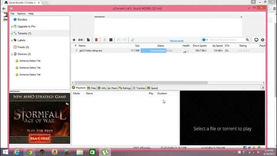Screen dimensions: 277x156
Task: Click the Twitter icon in status bar
Action: click(249, 147)
